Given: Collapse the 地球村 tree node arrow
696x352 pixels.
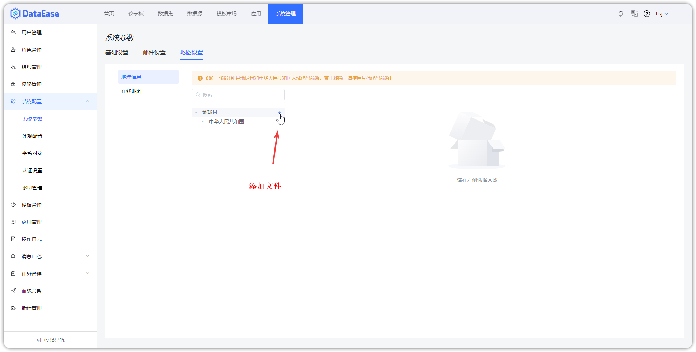Looking at the screenshot, I should tap(196, 112).
